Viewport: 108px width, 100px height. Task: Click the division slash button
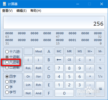(90, 68)
